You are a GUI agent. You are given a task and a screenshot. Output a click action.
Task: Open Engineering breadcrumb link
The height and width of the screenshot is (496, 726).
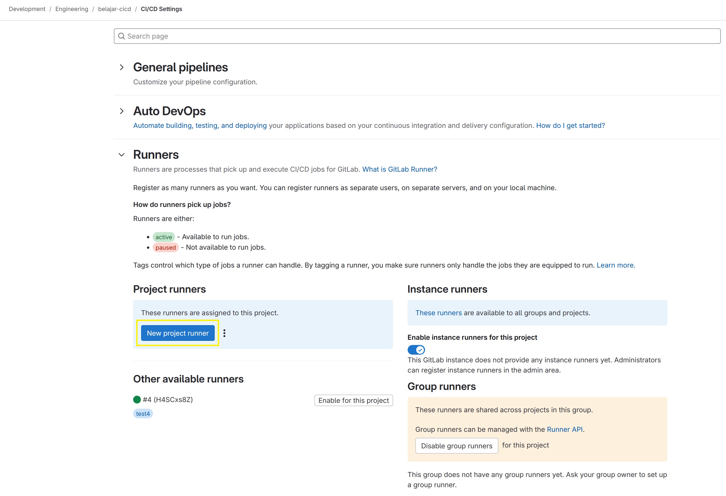point(72,9)
